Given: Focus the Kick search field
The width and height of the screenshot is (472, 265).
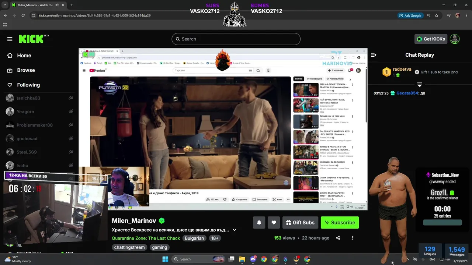Looking at the screenshot, I should pos(236,39).
